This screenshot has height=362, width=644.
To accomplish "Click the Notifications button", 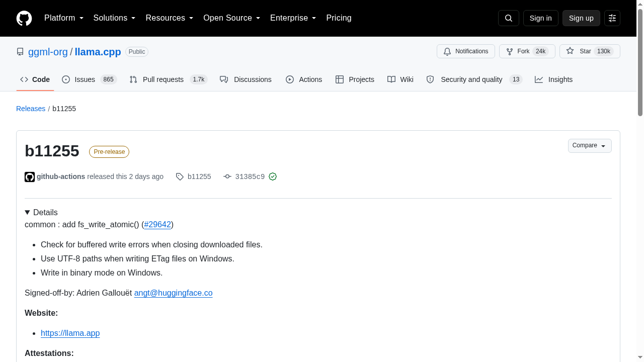I will [466, 51].
